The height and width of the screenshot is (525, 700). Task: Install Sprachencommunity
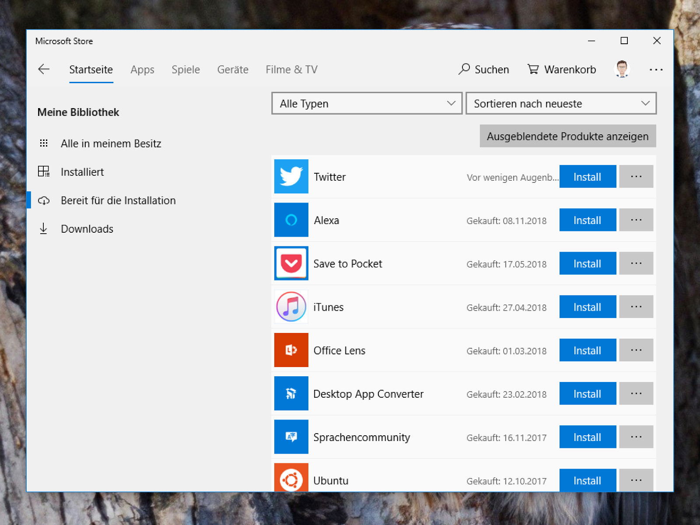point(588,437)
